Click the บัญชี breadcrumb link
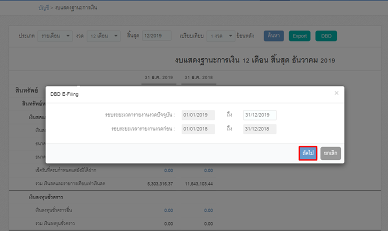The width and height of the screenshot is (388, 231). click(43, 7)
